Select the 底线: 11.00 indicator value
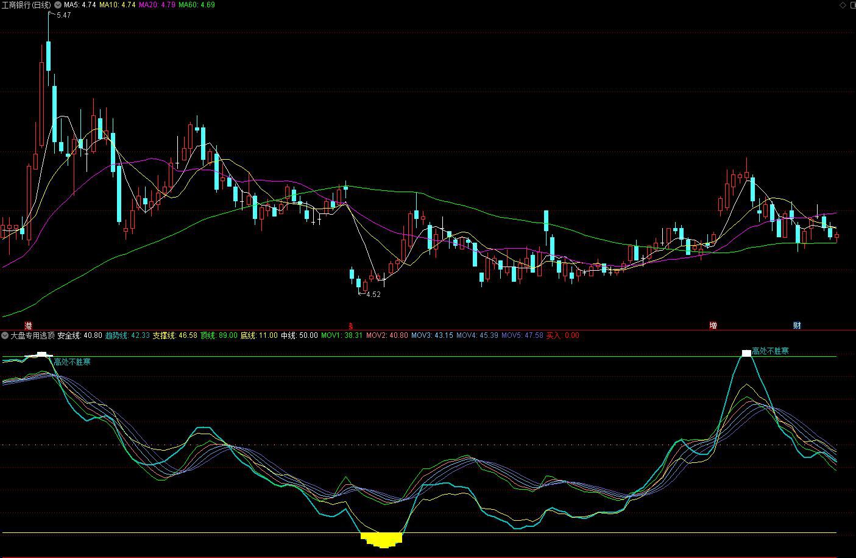856x558 pixels. click(x=259, y=335)
